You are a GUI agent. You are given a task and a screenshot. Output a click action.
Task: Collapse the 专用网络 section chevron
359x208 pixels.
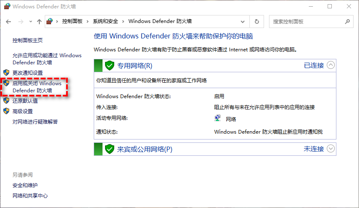point(331,65)
